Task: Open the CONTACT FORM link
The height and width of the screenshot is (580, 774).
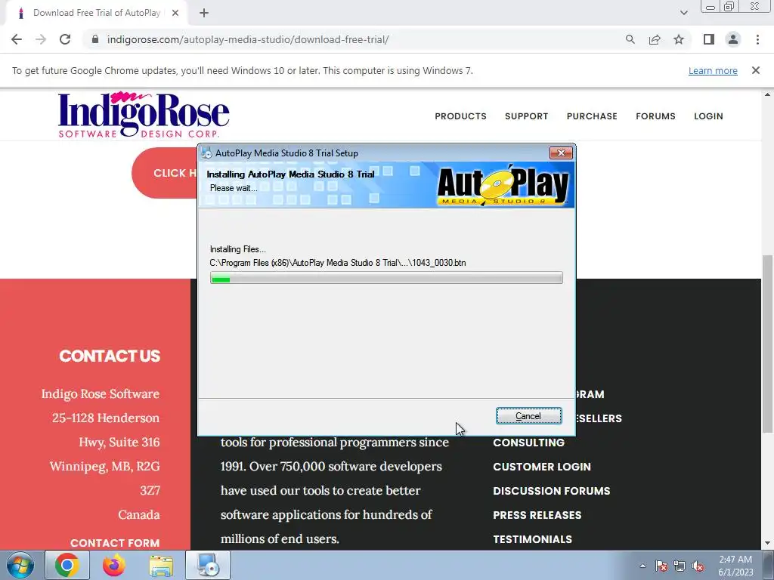Action: point(115,542)
